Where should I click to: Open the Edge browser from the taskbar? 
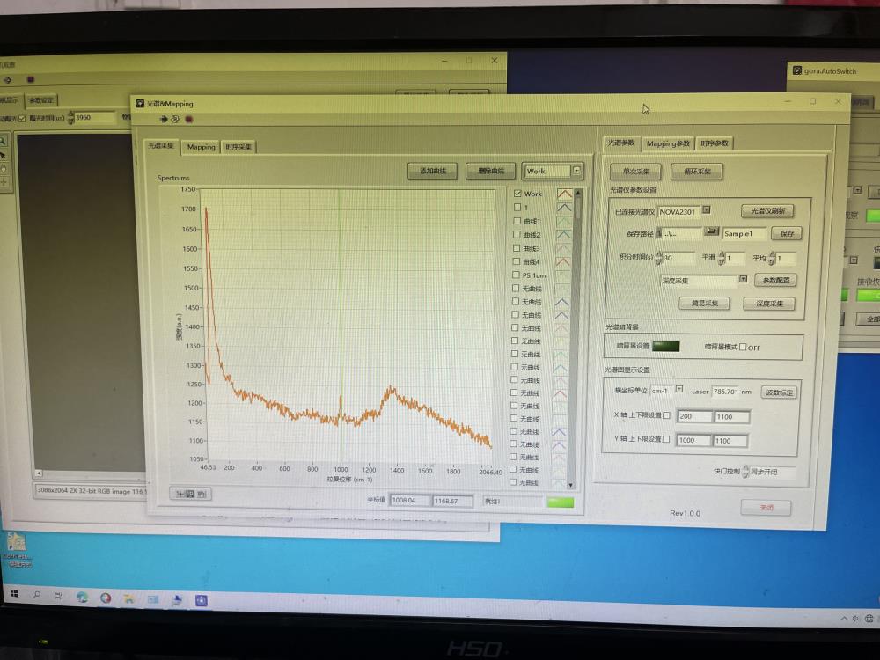[82, 598]
